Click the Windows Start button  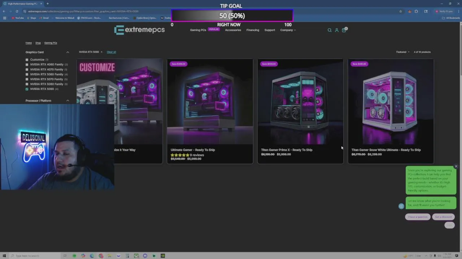pyautogui.click(x=4, y=256)
